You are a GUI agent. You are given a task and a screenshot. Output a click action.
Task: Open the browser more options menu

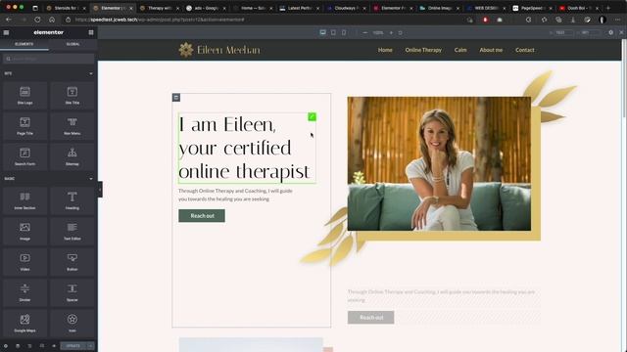coord(618,20)
